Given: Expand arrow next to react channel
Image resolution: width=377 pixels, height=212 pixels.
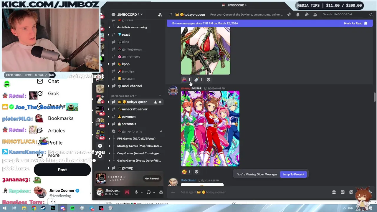Looking at the screenshot, I should pyautogui.click(x=108, y=34).
